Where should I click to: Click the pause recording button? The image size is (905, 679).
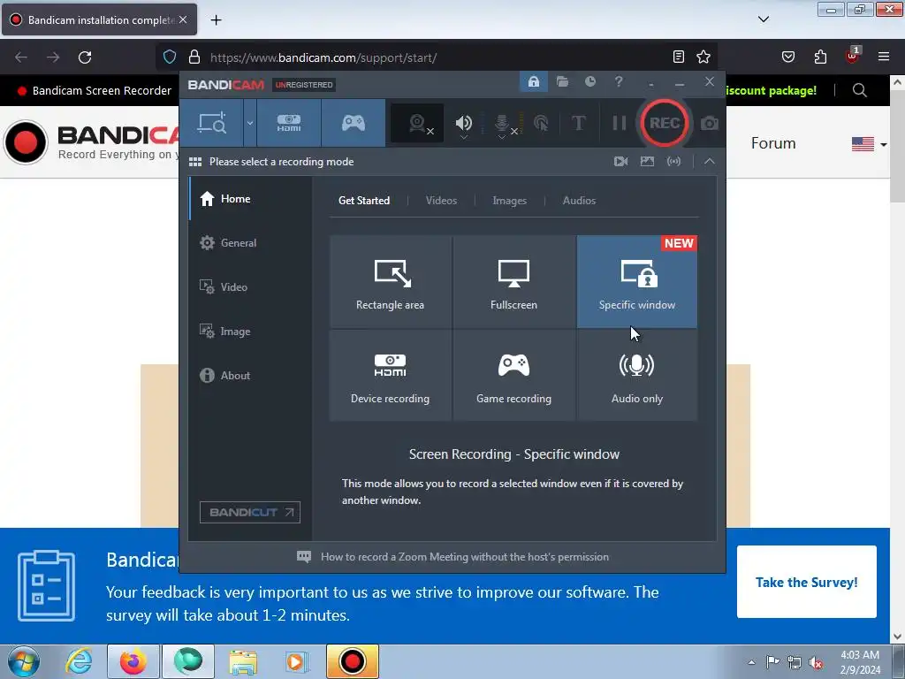[619, 123]
